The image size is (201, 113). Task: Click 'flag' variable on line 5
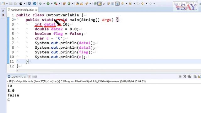(58, 34)
